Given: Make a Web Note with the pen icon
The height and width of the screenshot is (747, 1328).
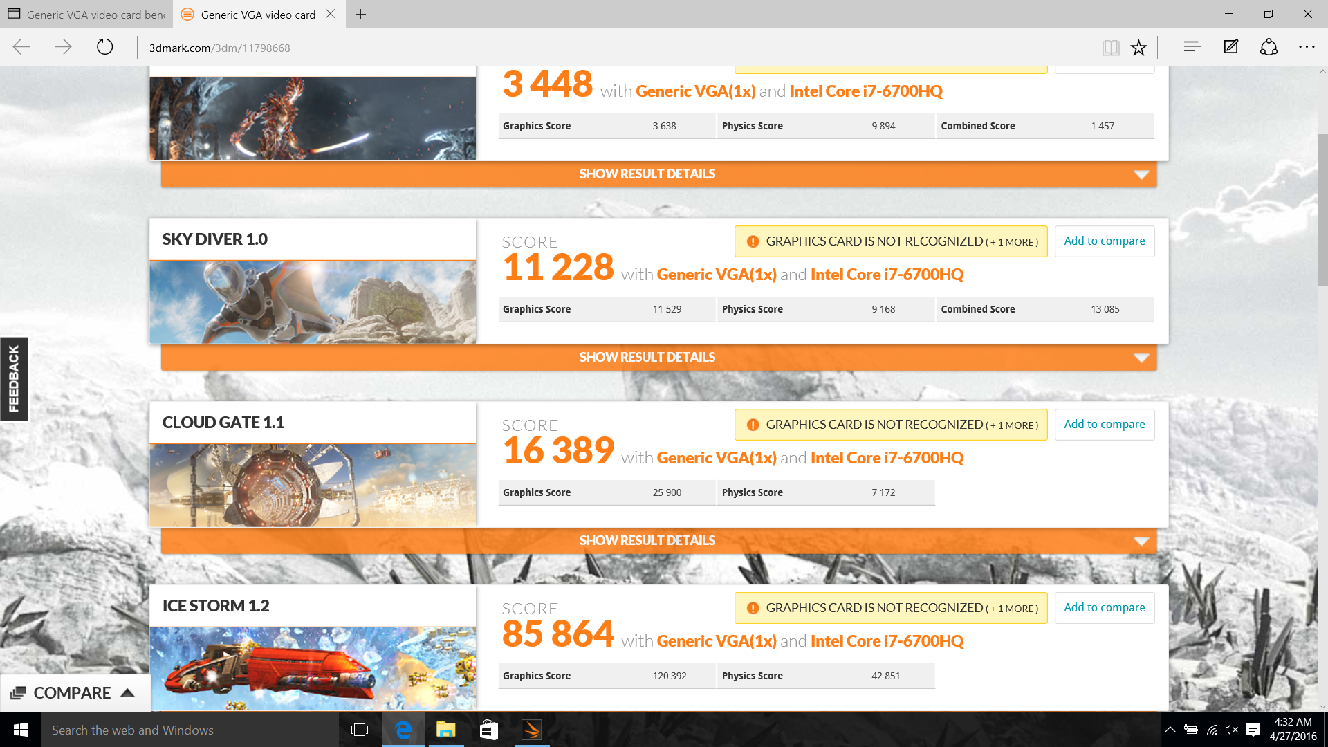Looking at the screenshot, I should pyautogui.click(x=1230, y=47).
